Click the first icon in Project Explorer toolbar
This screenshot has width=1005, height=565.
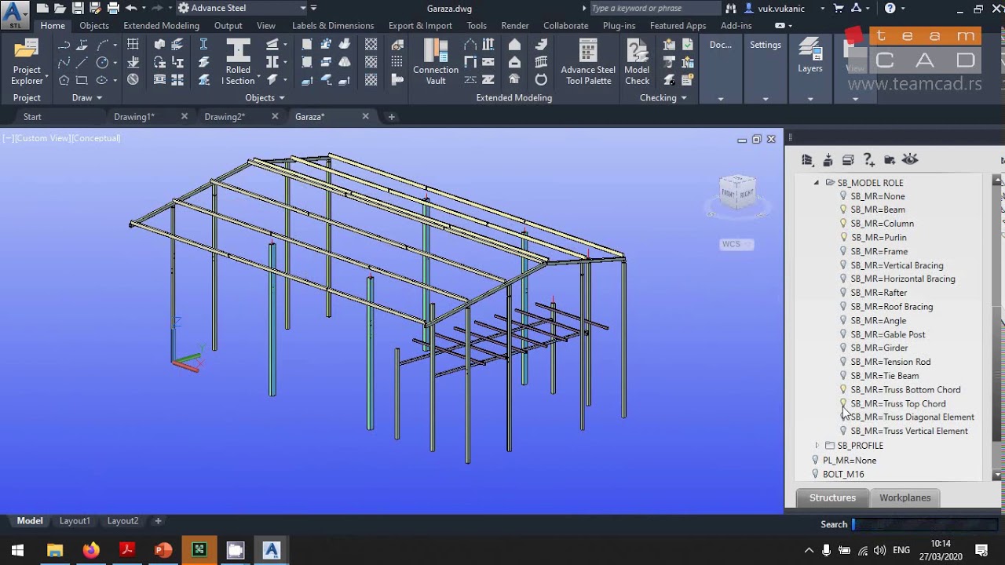(807, 159)
